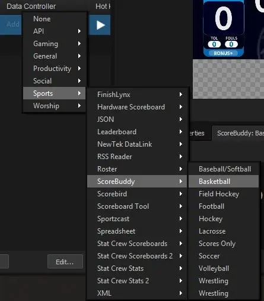
Task: Click the blue play arrow button
Action: (100, 25)
